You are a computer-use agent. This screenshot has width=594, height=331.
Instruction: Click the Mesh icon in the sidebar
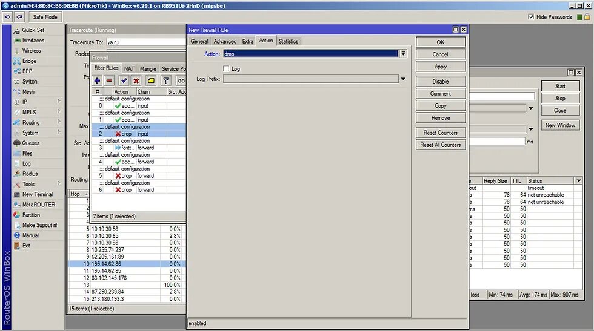click(17, 91)
